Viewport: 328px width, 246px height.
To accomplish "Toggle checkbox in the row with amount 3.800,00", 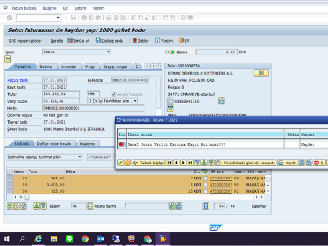I will click(x=206, y=185).
